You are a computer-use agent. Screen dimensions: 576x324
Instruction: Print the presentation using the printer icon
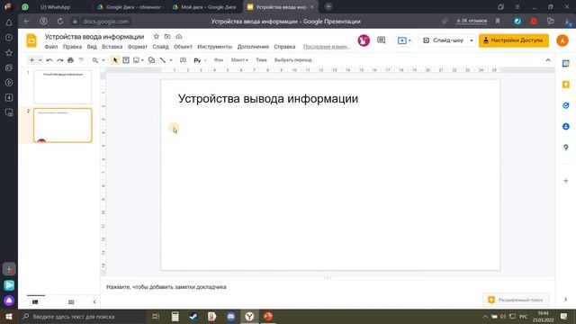[x=70, y=60]
